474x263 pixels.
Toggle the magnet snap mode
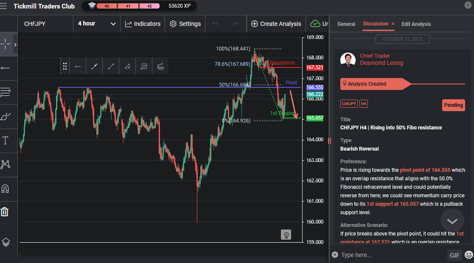6,189
